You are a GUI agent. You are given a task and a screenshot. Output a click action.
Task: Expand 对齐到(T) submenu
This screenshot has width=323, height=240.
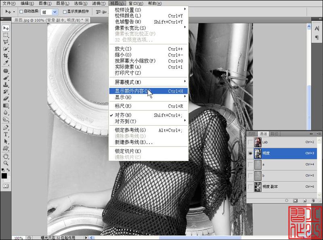pyautogui.click(x=148, y=122)
